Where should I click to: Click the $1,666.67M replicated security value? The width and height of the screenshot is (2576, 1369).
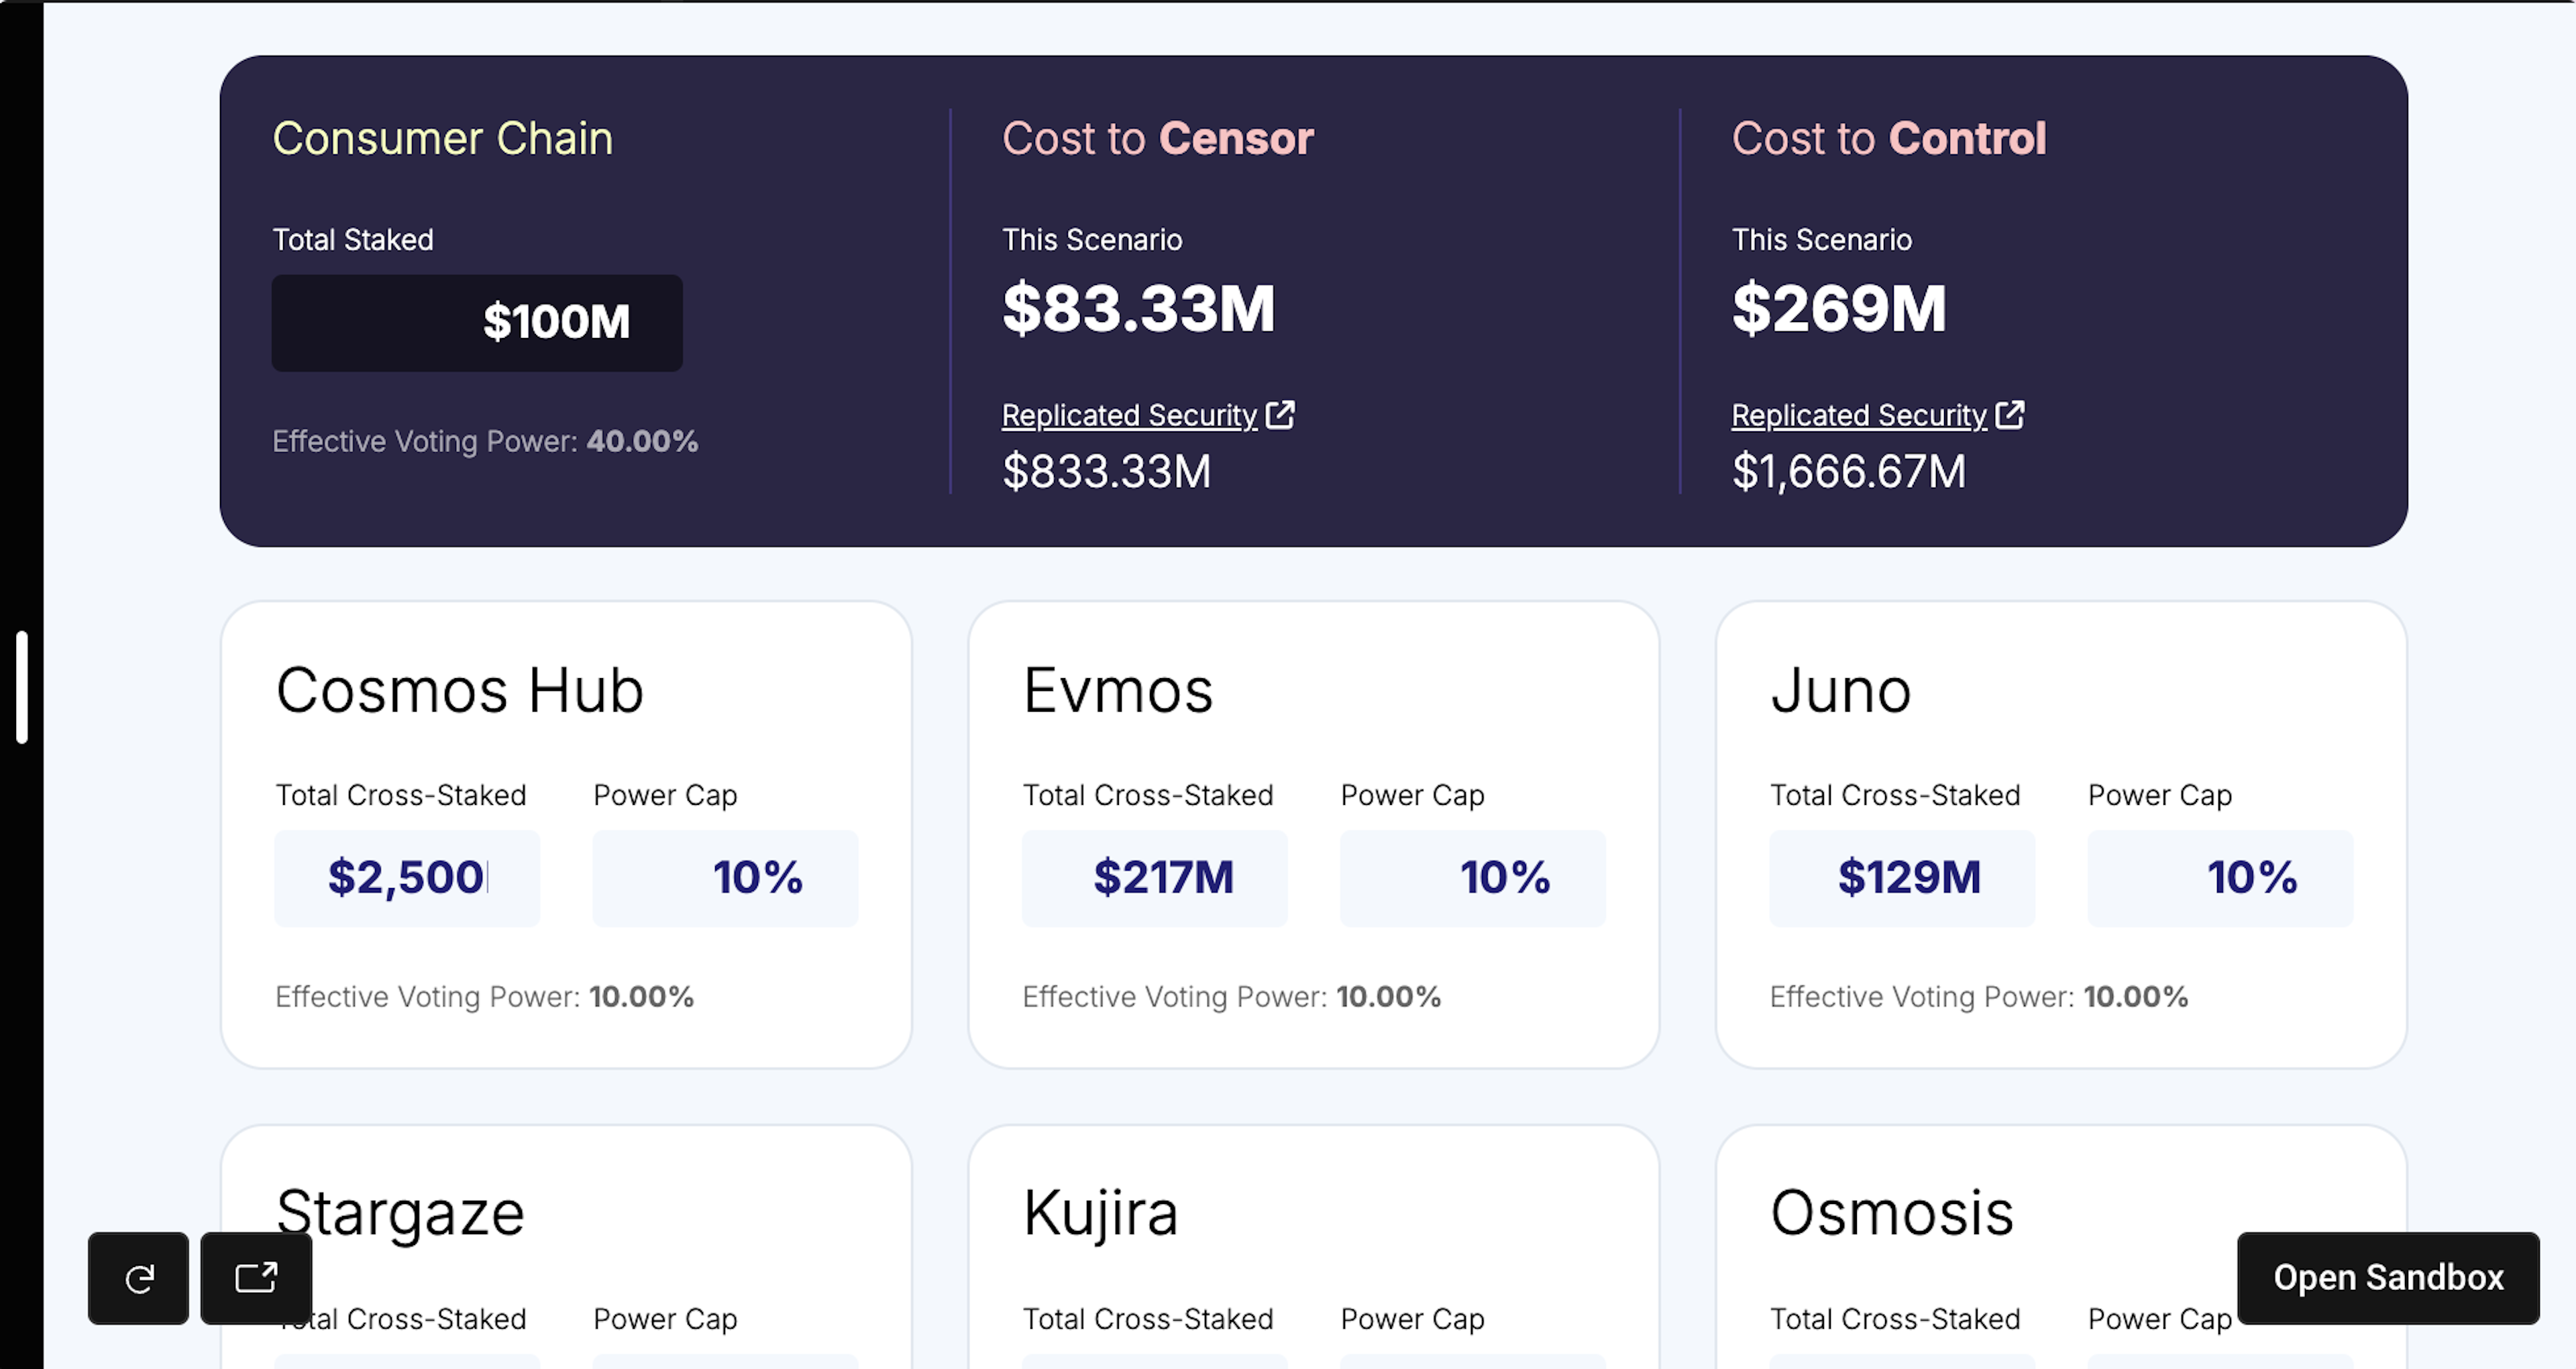click(1849, 471)
